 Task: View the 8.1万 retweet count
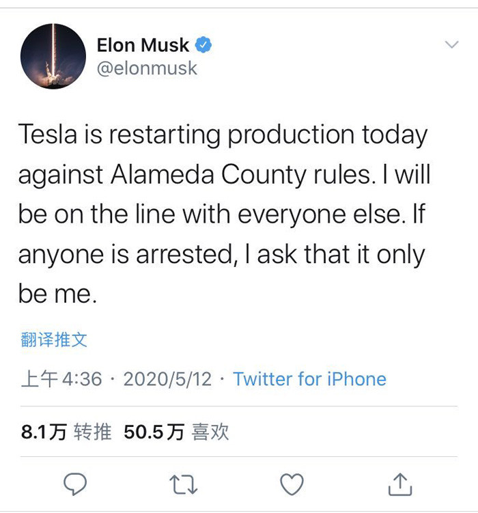[44, 432]
